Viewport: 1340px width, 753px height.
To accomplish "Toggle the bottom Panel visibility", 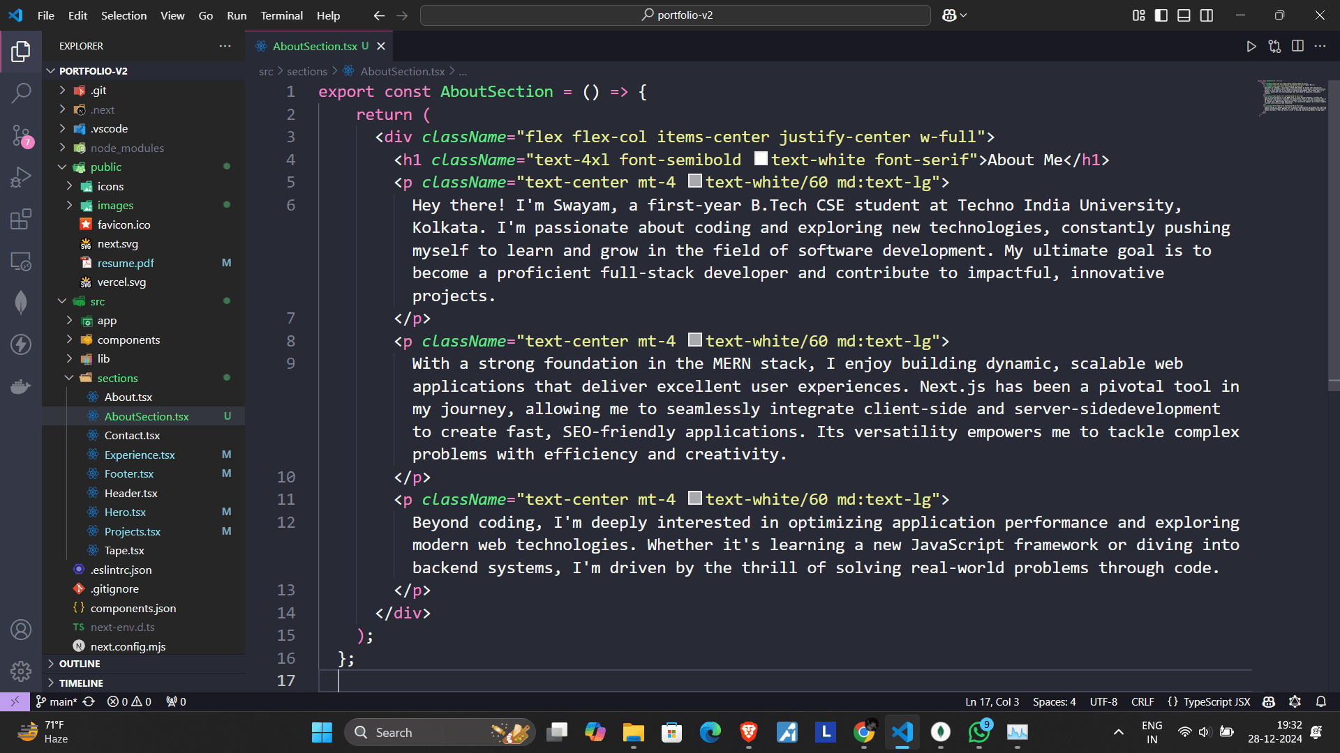I will point(1184,15).
